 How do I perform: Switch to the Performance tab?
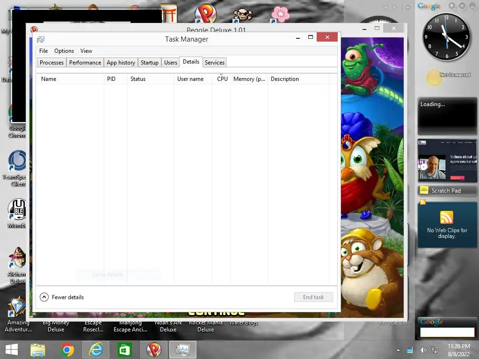(x=85, y=63)
